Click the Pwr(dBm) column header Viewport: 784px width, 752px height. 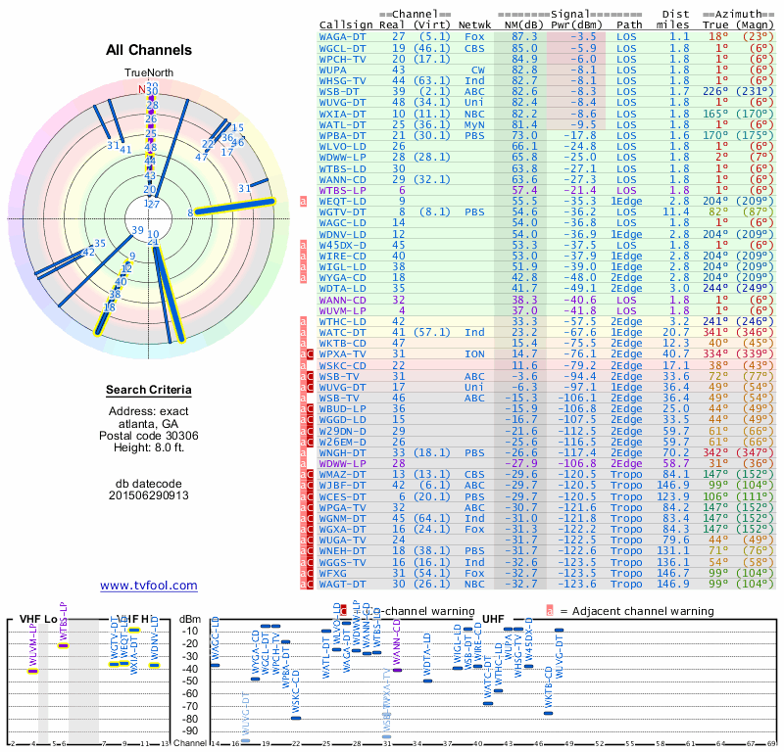click(576, 25)
